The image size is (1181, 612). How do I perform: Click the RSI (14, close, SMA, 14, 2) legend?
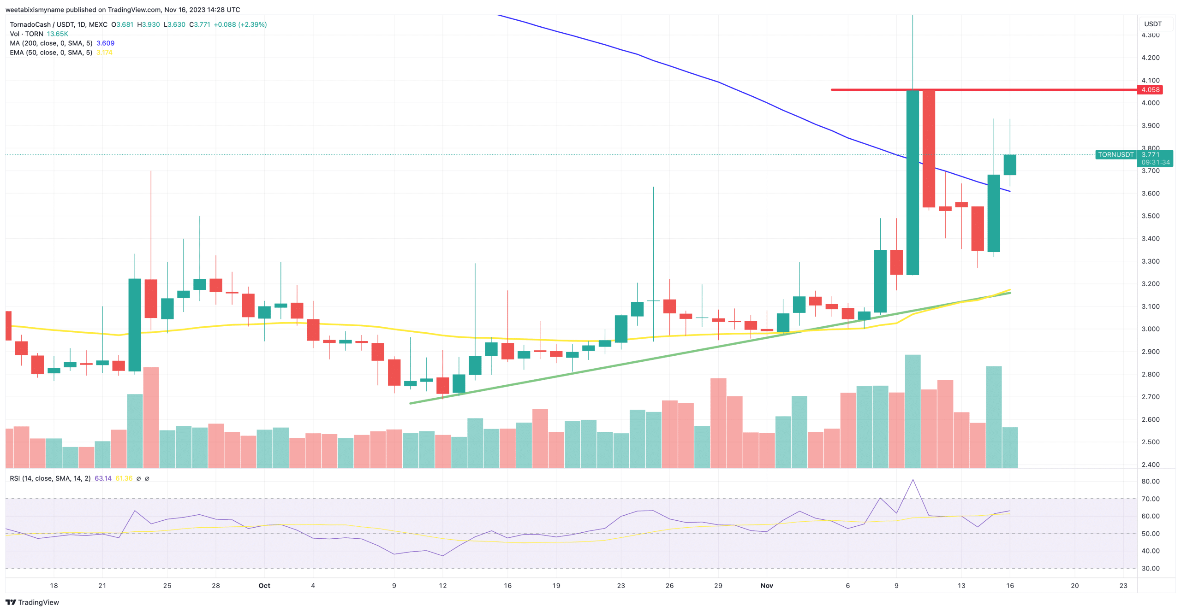point(50,478)
